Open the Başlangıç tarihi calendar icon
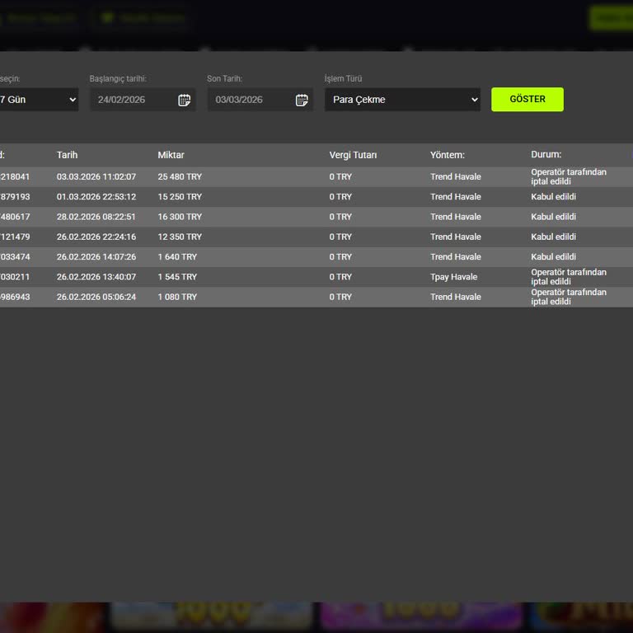 point(184,100)
